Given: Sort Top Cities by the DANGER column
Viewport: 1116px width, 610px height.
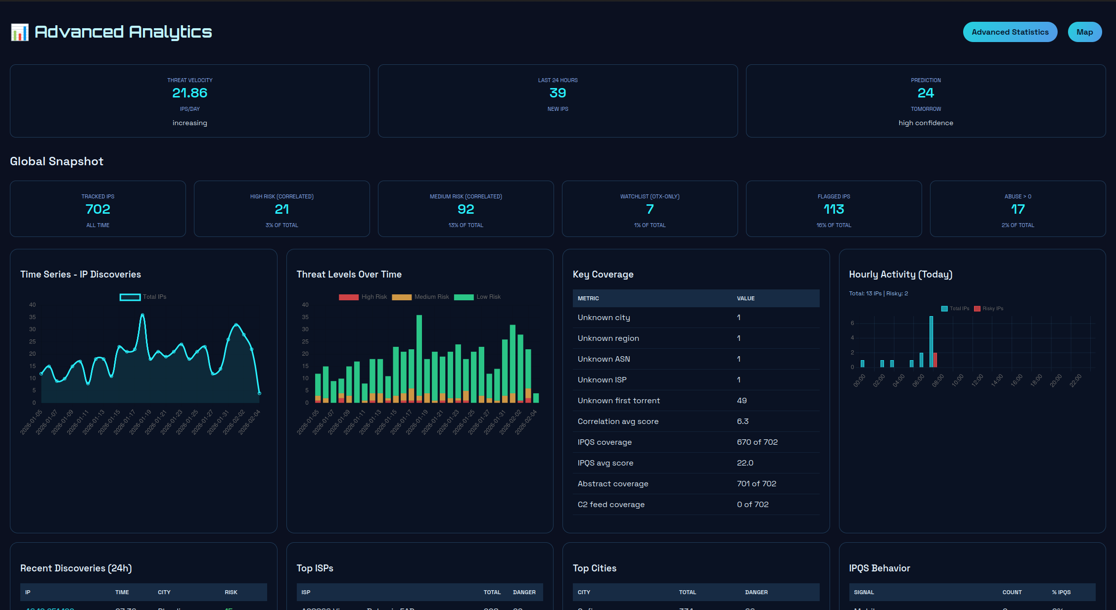Looking at the screenshot, I should [755, 592].
